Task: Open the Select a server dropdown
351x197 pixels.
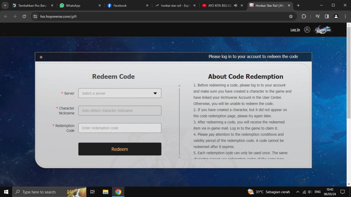Action: pos(120,93)
